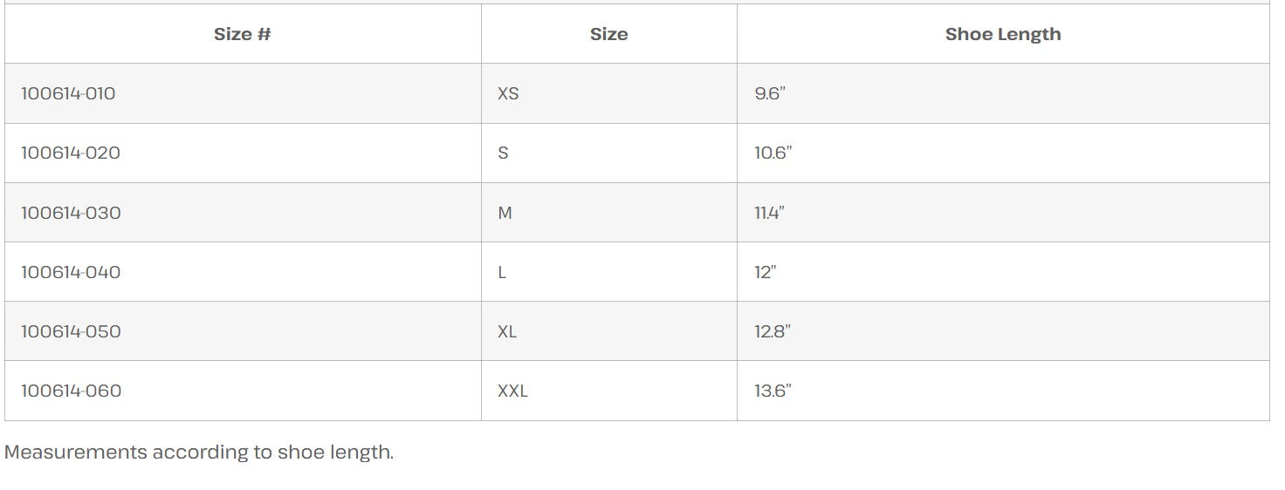Click the "Shoe Length" column header
This screenshot has width=1285, height=490.
click(x=1003, y=35)
